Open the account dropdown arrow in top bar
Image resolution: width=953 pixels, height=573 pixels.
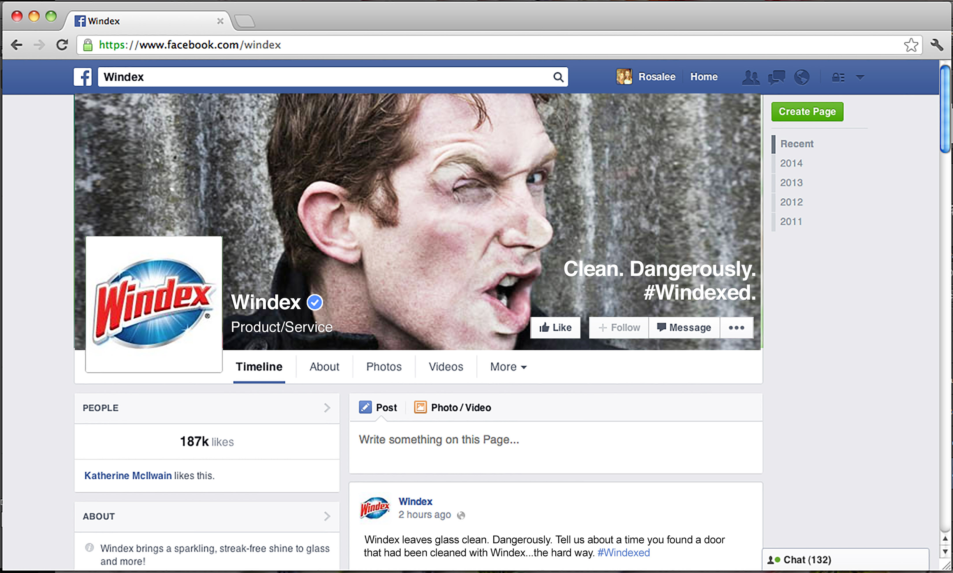860,77
